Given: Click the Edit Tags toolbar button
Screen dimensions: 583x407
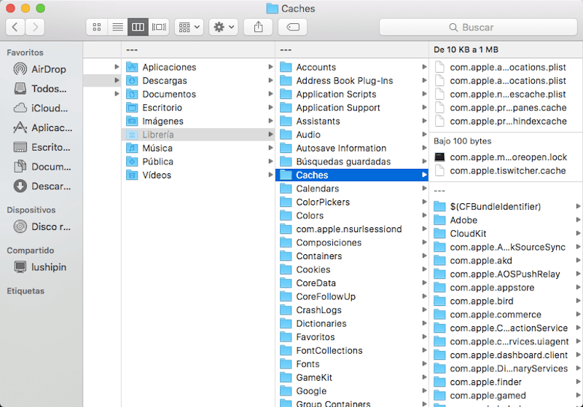Looking at the screenshot, I should coord(293,27).
